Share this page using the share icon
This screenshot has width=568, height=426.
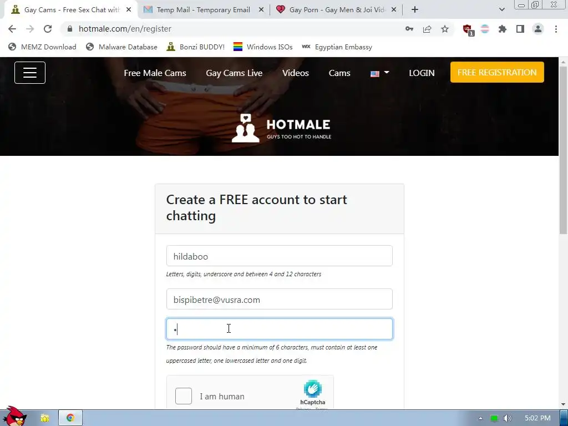point(427,29)
